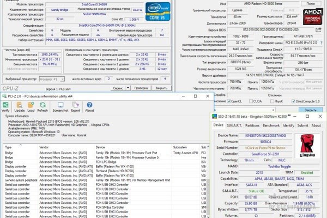This screenshot has width=327, height=218.
Task: Select the Processor Function 5 row
Action: pos(105,158)
